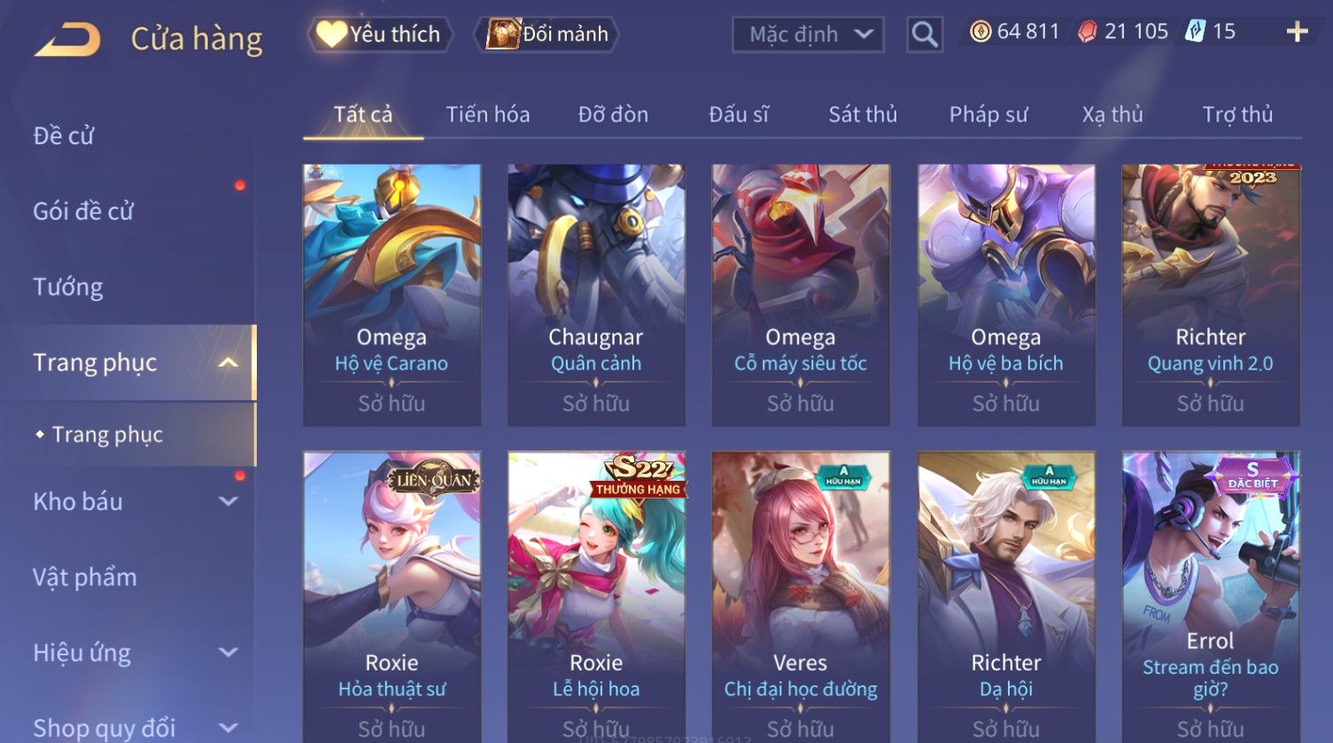The image size is (1333, 743).
Task: Open the search magnifier icon
Action: (x=925, y=35)
